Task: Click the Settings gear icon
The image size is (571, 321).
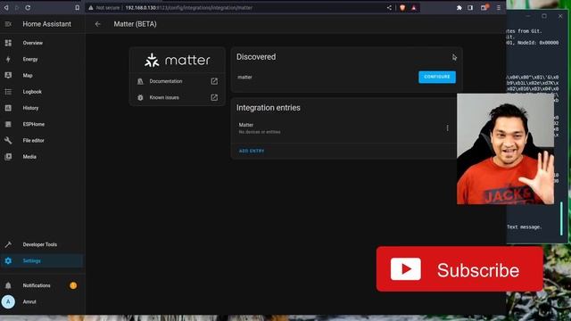Action: tap(8, 260)
